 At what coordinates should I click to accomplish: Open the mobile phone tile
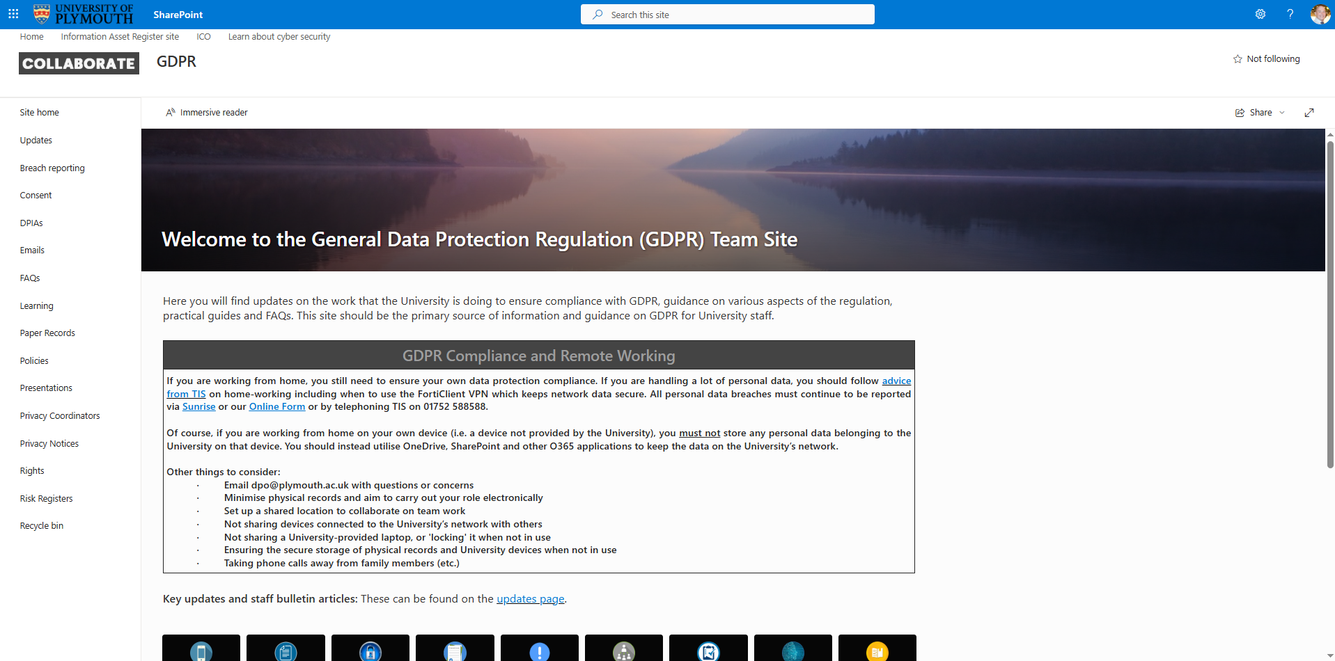point(201,648)
